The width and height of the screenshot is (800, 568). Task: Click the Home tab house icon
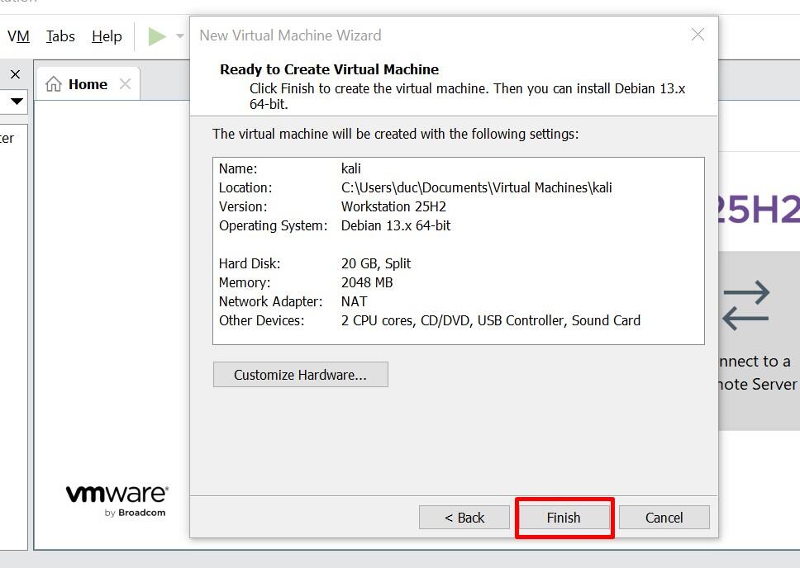point(54,84)
